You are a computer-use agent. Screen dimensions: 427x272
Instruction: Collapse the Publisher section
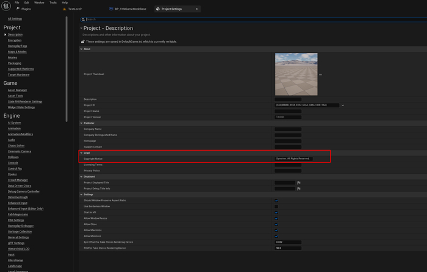[x=82, y=123]
